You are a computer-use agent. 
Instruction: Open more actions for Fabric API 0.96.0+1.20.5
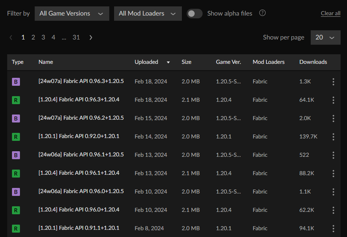pyautogui.click(x=333, y=192)
